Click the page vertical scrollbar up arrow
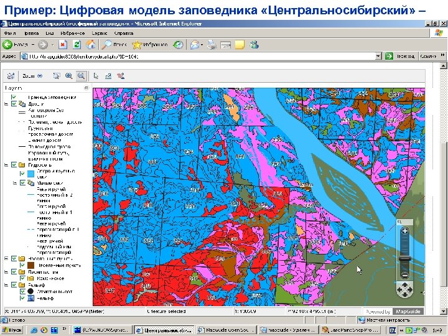 [443, 66]
